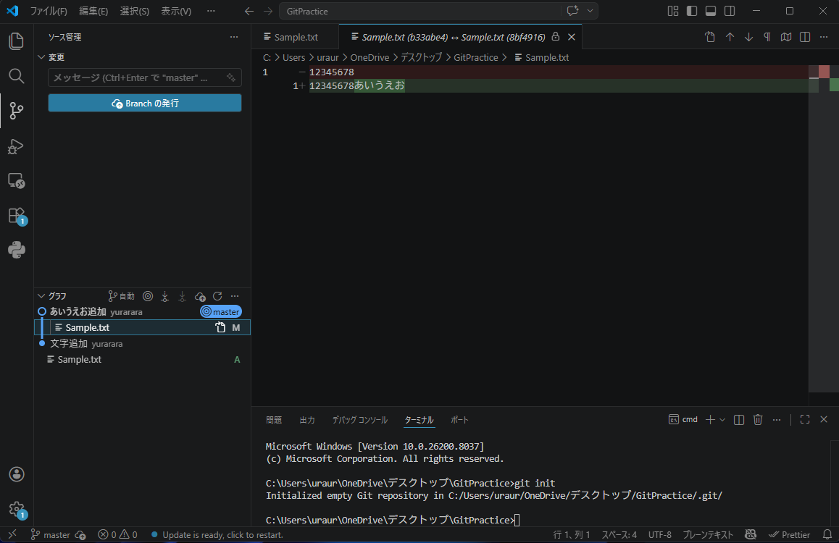
Task: Switch to the 出力 panel tab
Action: [x=307, y=420]
